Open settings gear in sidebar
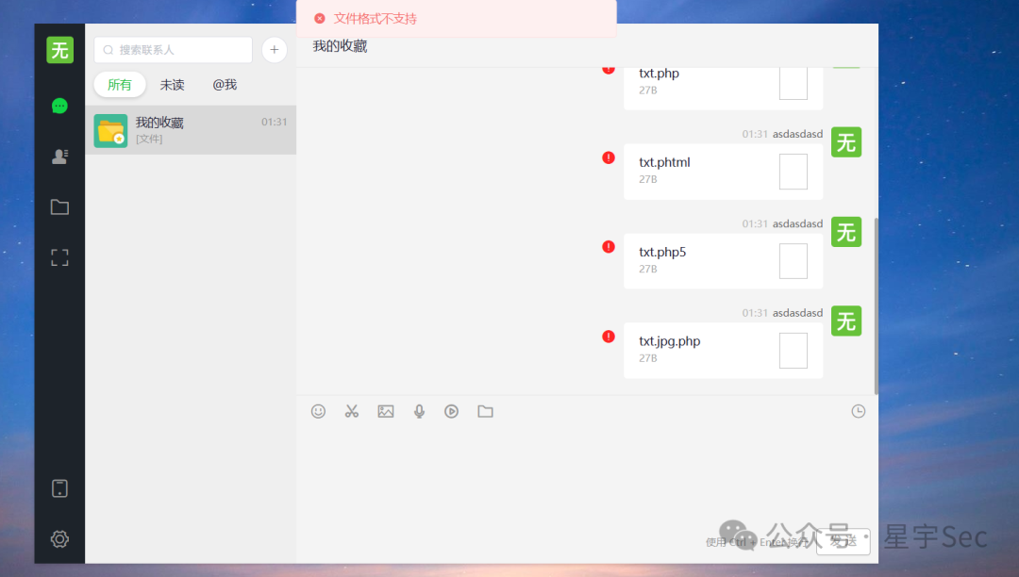 click(59, 538)
